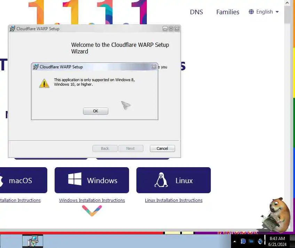Click the yellow warning triangle icon
This screenshot has width=295, height=248.
click(x=44, y=83)
